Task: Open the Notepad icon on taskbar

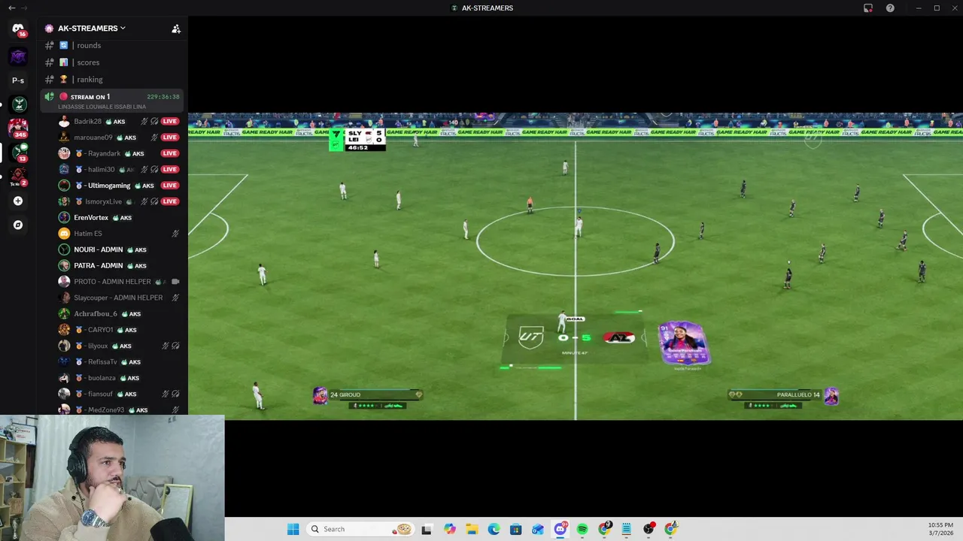Action: click(626, 529)
